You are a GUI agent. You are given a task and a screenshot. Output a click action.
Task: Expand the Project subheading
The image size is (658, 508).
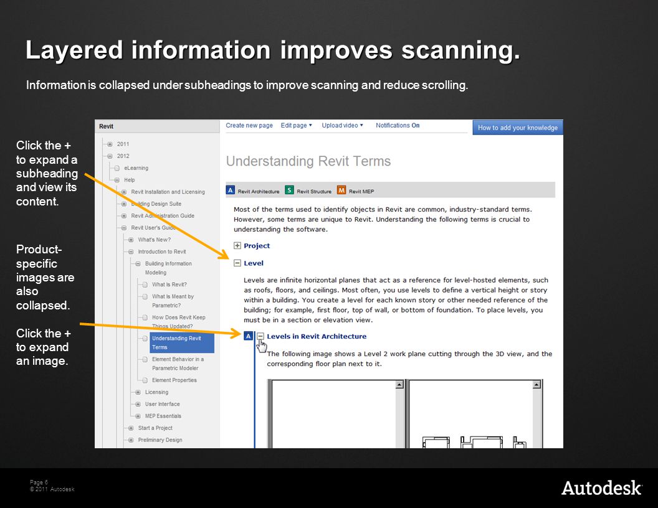pos(237,246)
